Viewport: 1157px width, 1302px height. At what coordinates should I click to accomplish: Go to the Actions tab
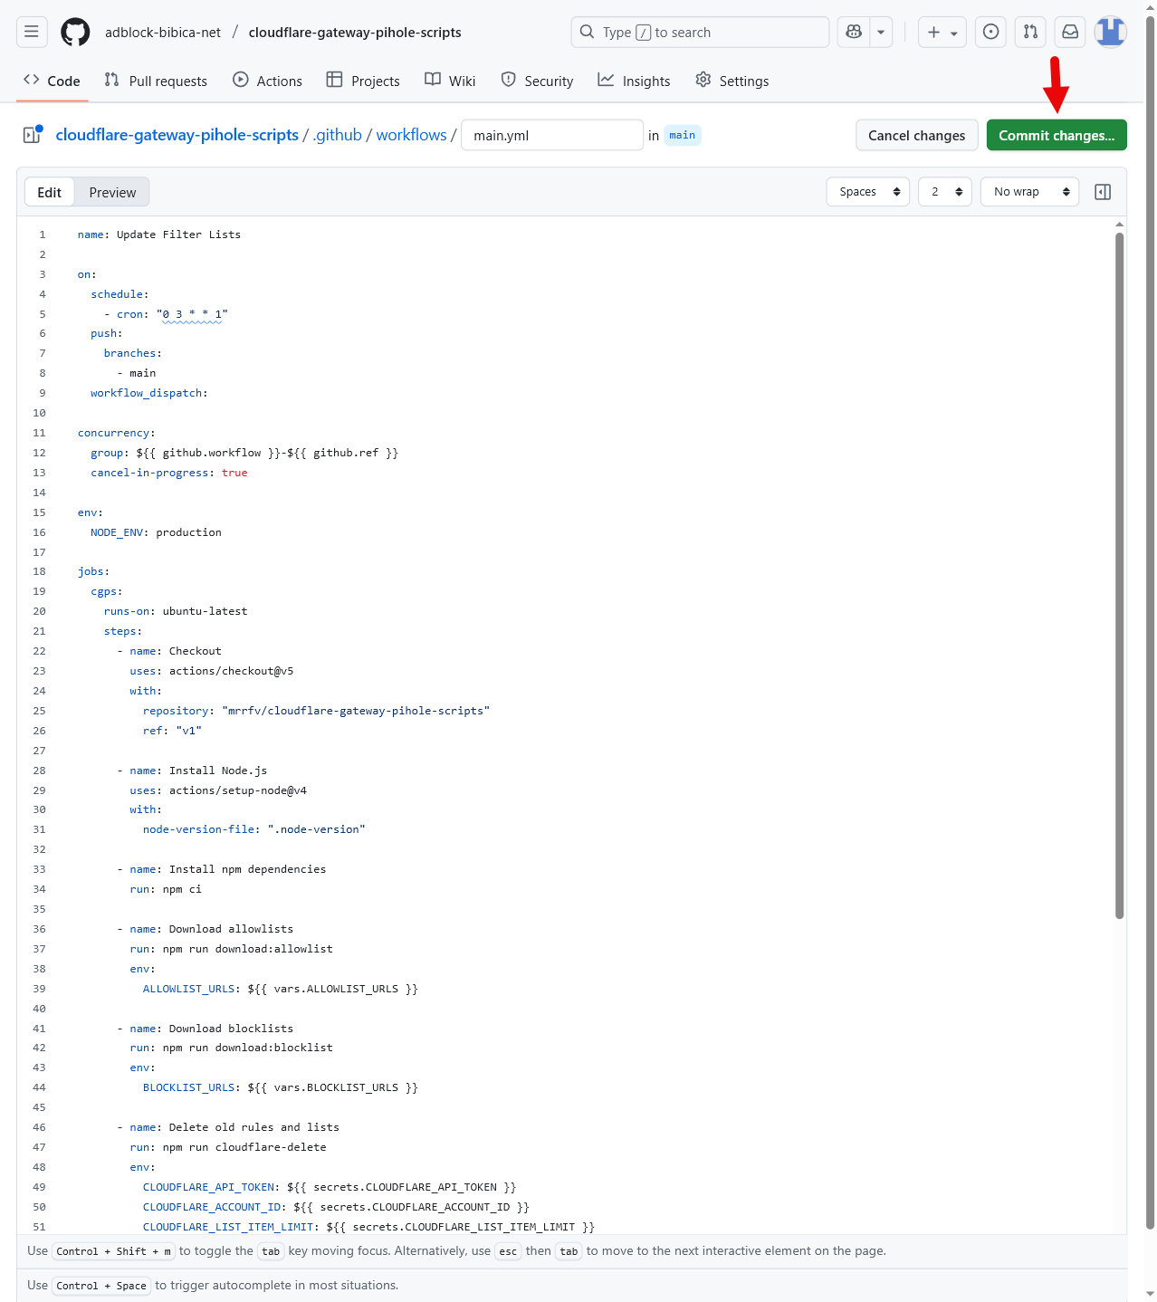pyautogui.click(x=267, y=81)
